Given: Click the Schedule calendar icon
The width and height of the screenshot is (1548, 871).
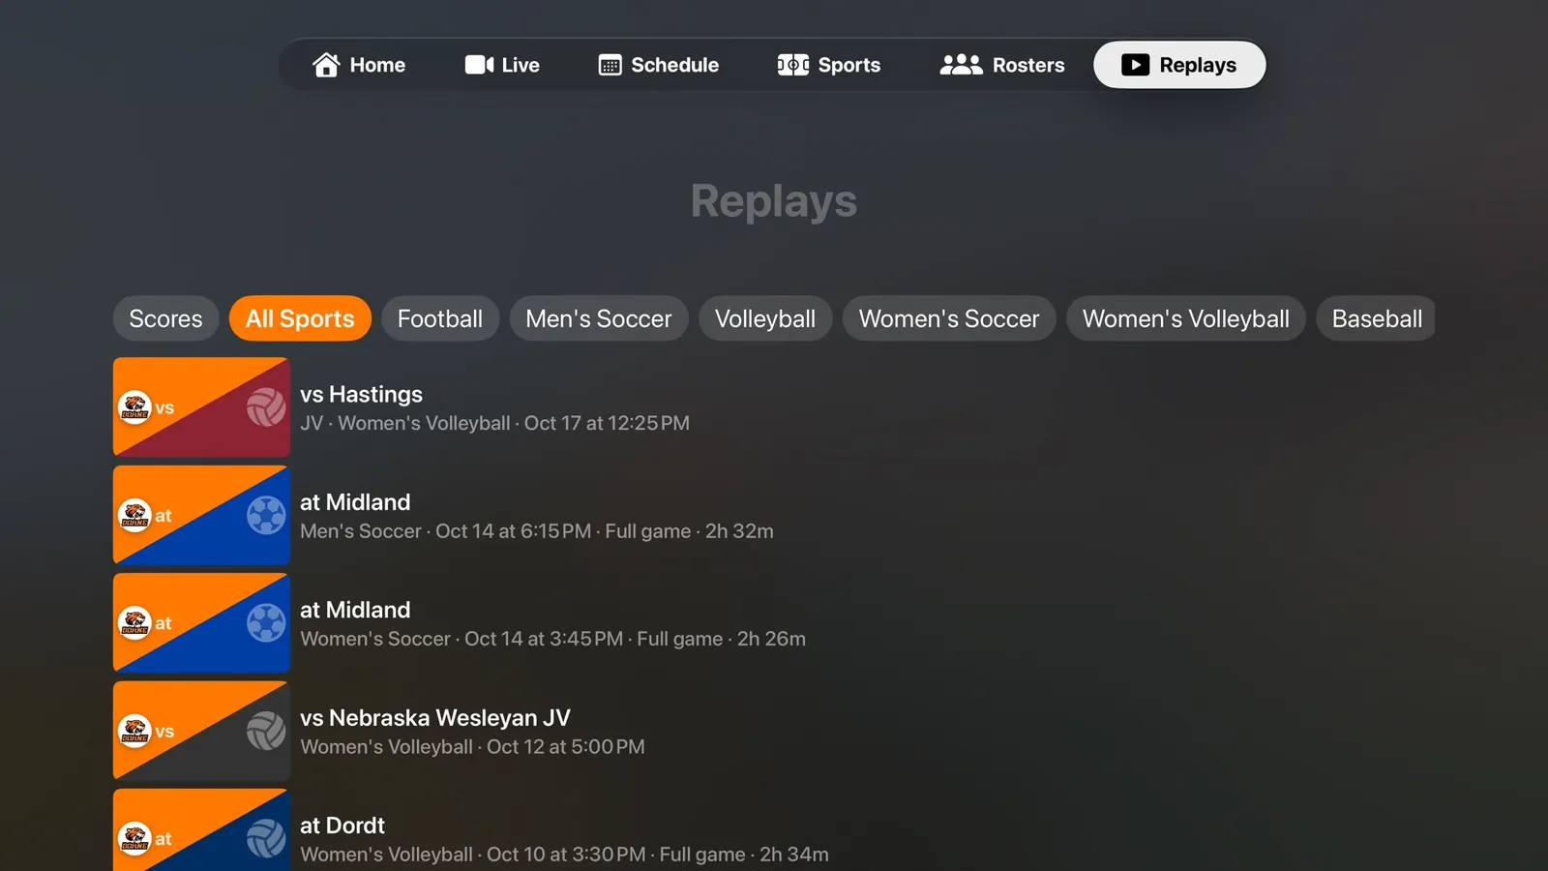Looking at the screenshot, I should click(x=610, y=65).
